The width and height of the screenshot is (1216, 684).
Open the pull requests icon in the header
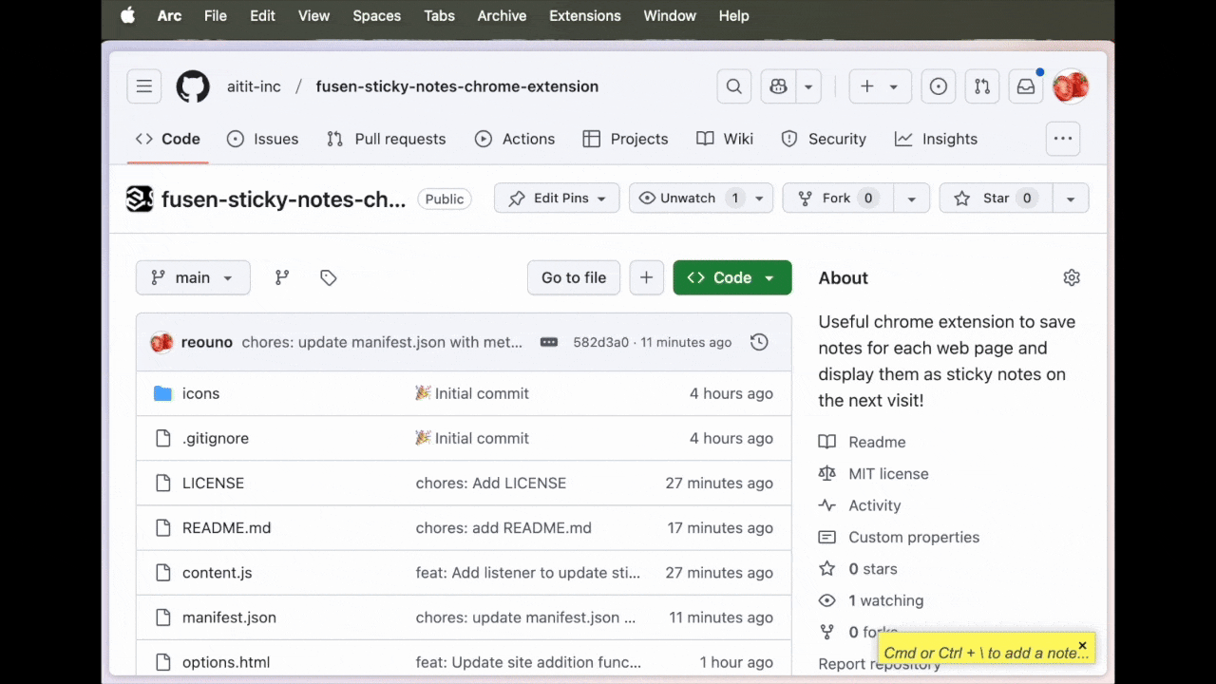click(x=981, y=86)
